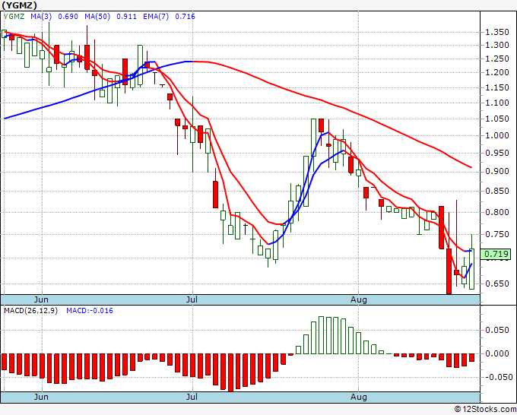Image resolution: width=517 pixels, height=415 pixels.
Task: Select the MA(3) value 0.690
Action: (68, 17)
